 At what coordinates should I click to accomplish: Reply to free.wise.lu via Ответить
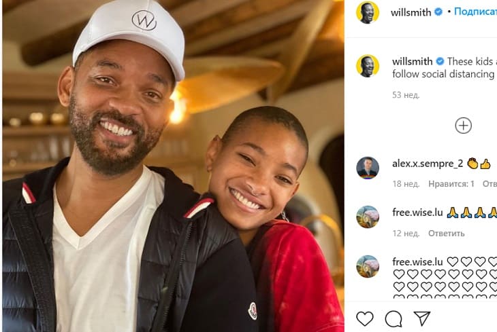tap(447, 233)
